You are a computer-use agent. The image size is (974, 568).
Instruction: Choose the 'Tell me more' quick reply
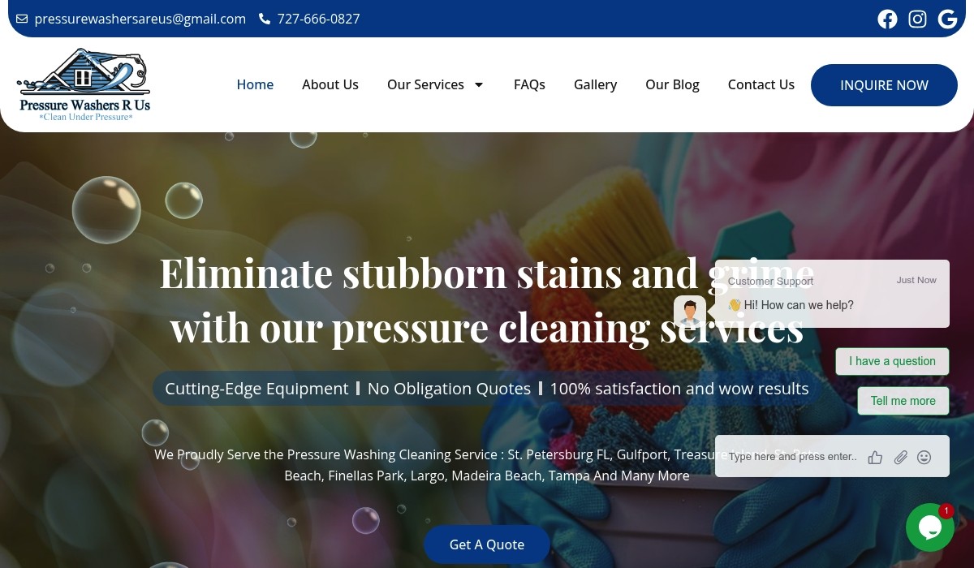pos(903,401)
